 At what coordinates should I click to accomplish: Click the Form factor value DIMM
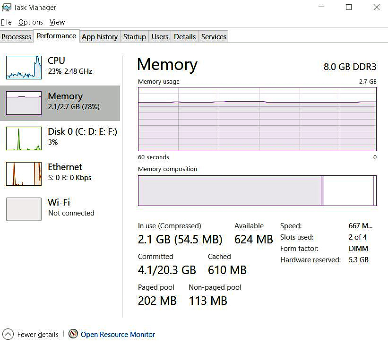tap(358, 249)
